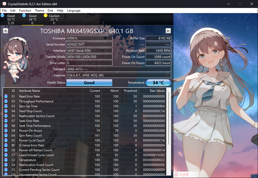The height and width of the screenshot is (178, 258).
Task: Click status orb of Current Pending Sector Count row
Action: pyautogui.click(x=6, y=170)
